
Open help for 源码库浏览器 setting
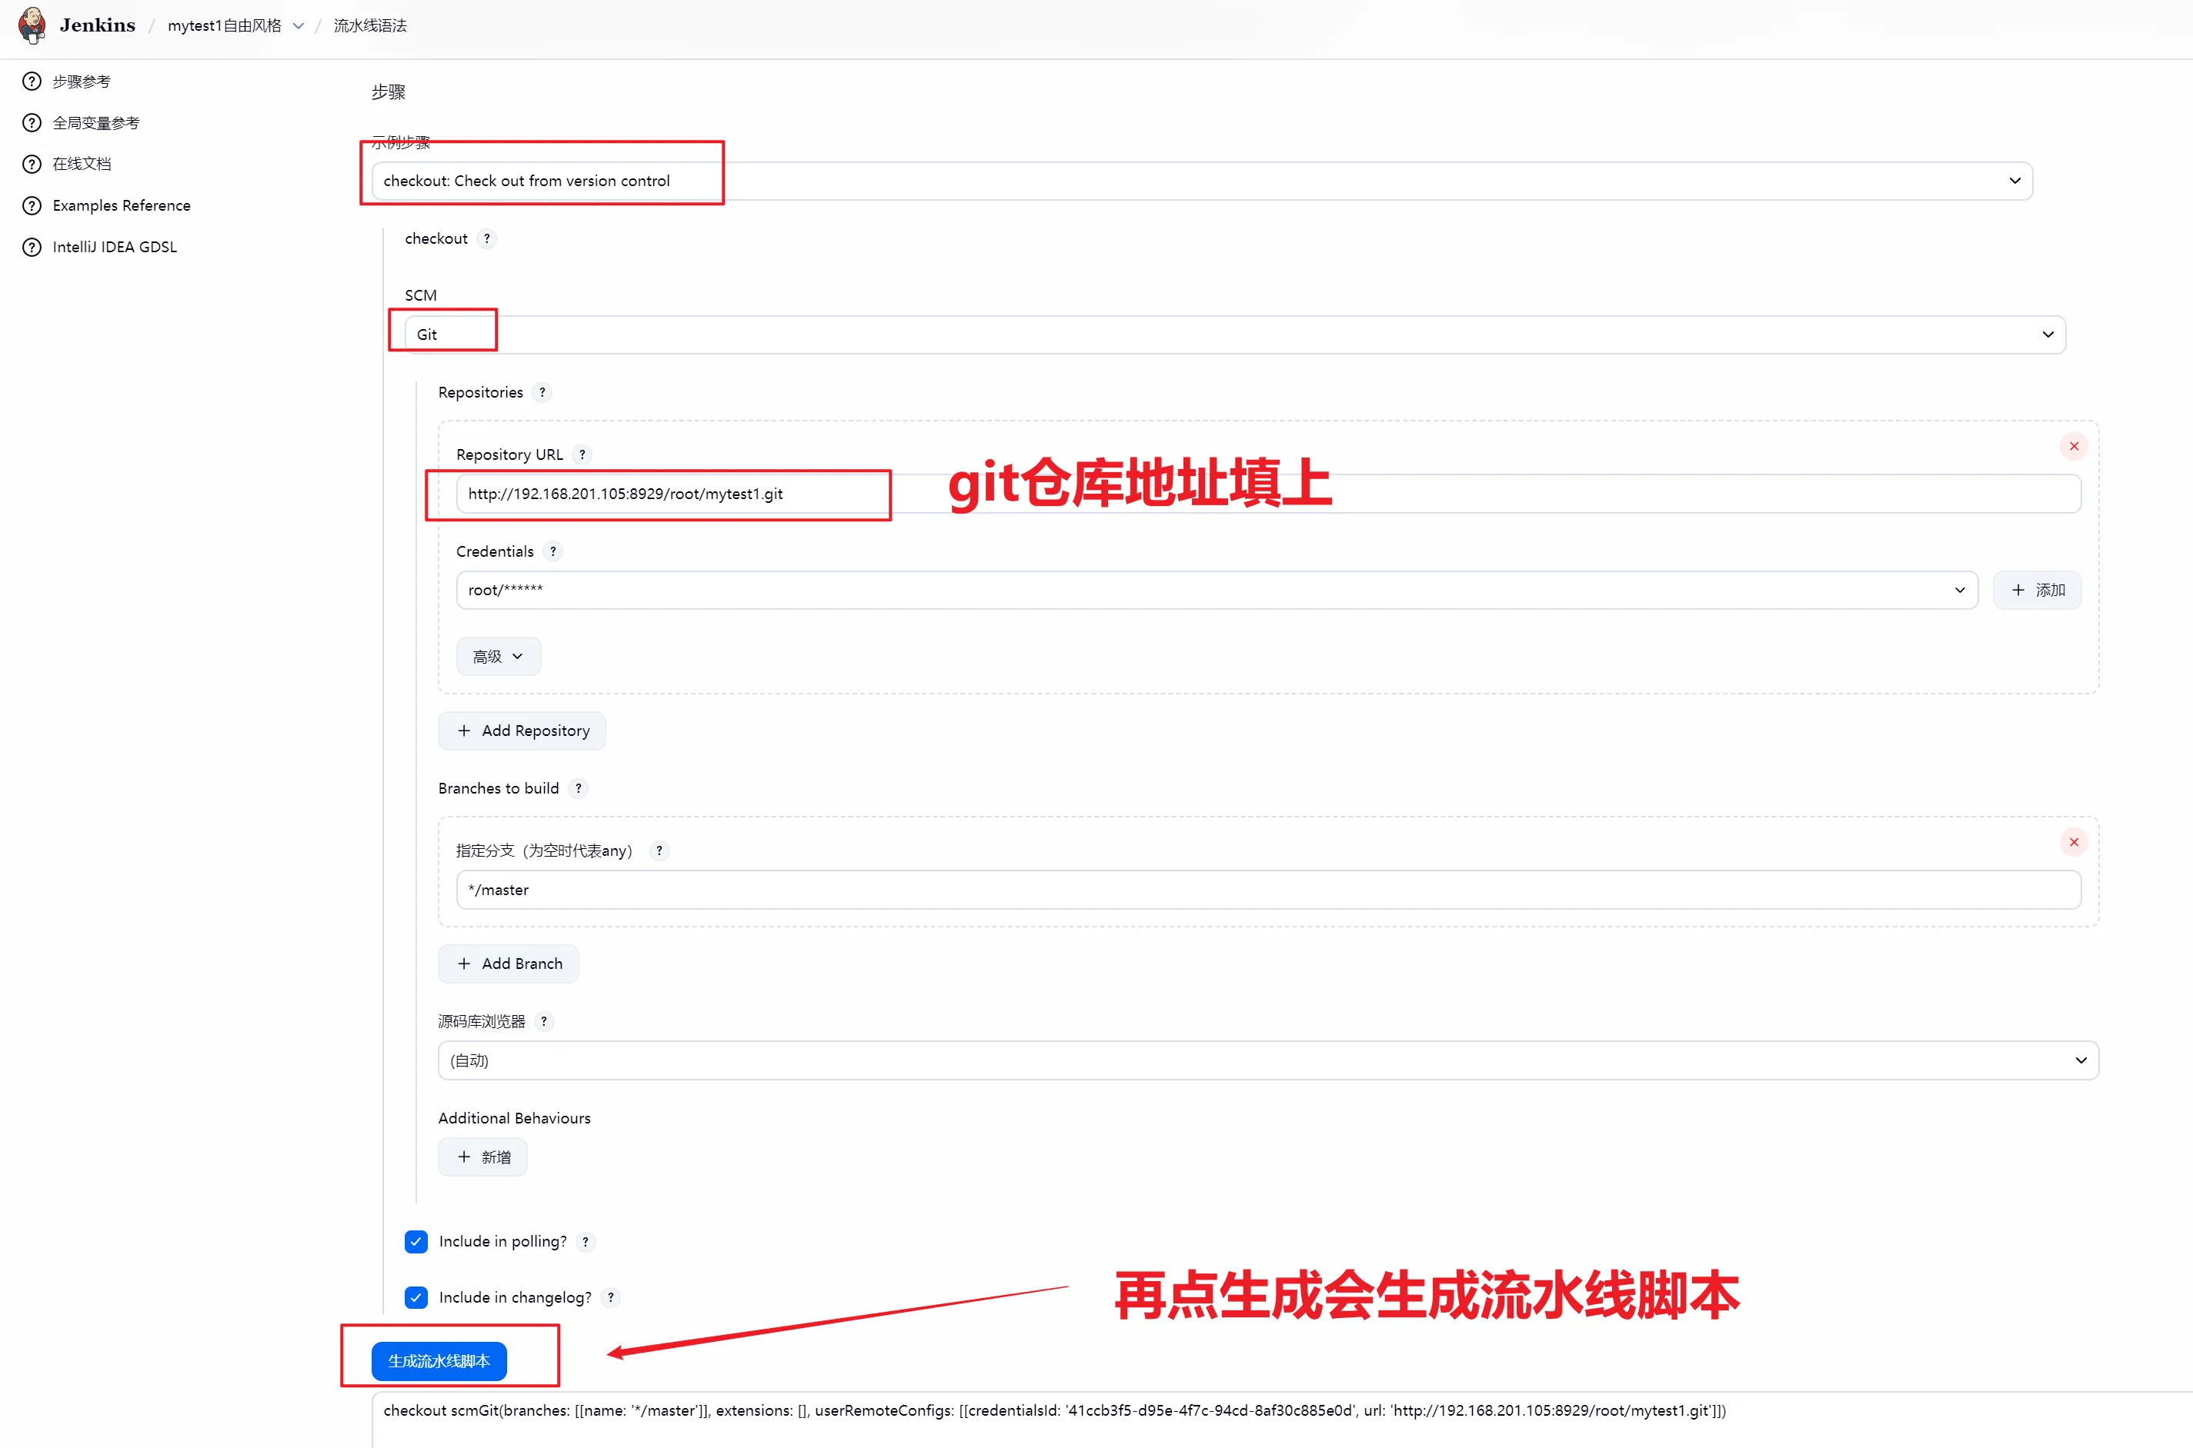(544, 1021)
